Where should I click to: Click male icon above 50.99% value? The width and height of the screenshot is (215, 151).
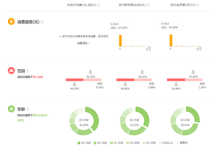(x=176, y=84)
